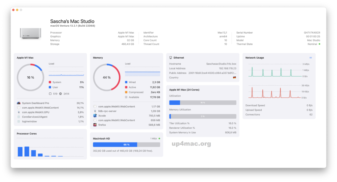This screenshot has height=182, width=337.
Task: Click the German flag Country icon
Action: click(x=234, y=78)
